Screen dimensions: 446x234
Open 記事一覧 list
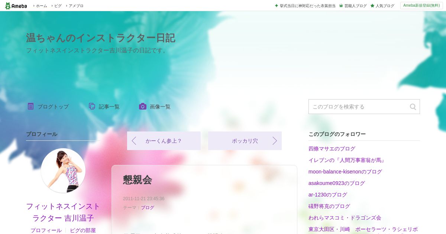(109, 107)
